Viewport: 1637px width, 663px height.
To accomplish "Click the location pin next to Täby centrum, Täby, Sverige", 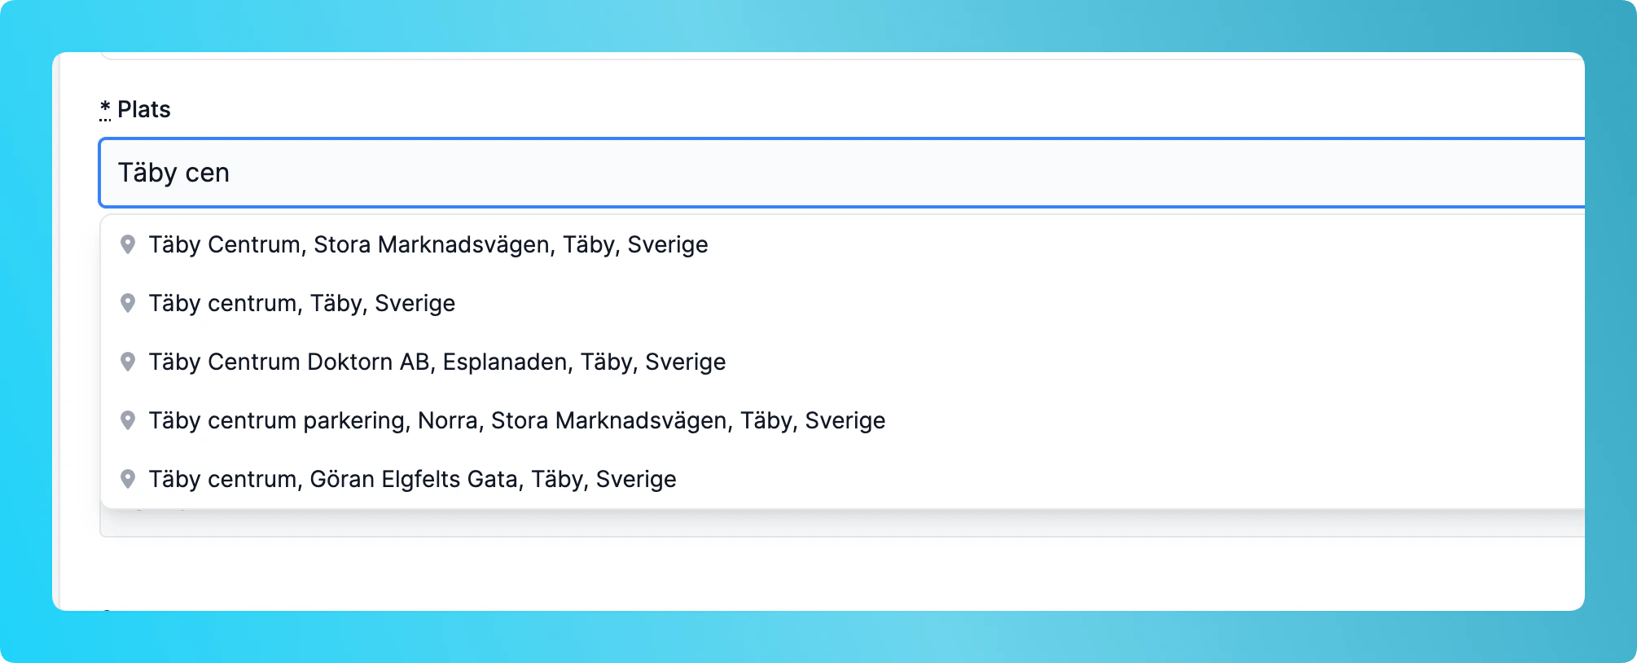I will click(129, 303).
